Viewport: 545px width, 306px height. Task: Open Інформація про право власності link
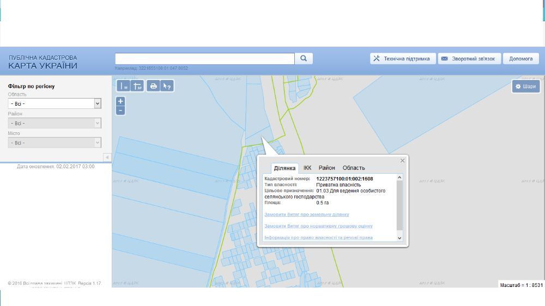(x=318, y=237)
